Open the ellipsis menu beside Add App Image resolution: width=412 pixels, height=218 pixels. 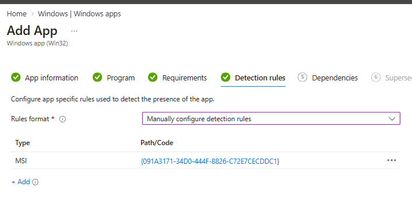pos(75,31)
